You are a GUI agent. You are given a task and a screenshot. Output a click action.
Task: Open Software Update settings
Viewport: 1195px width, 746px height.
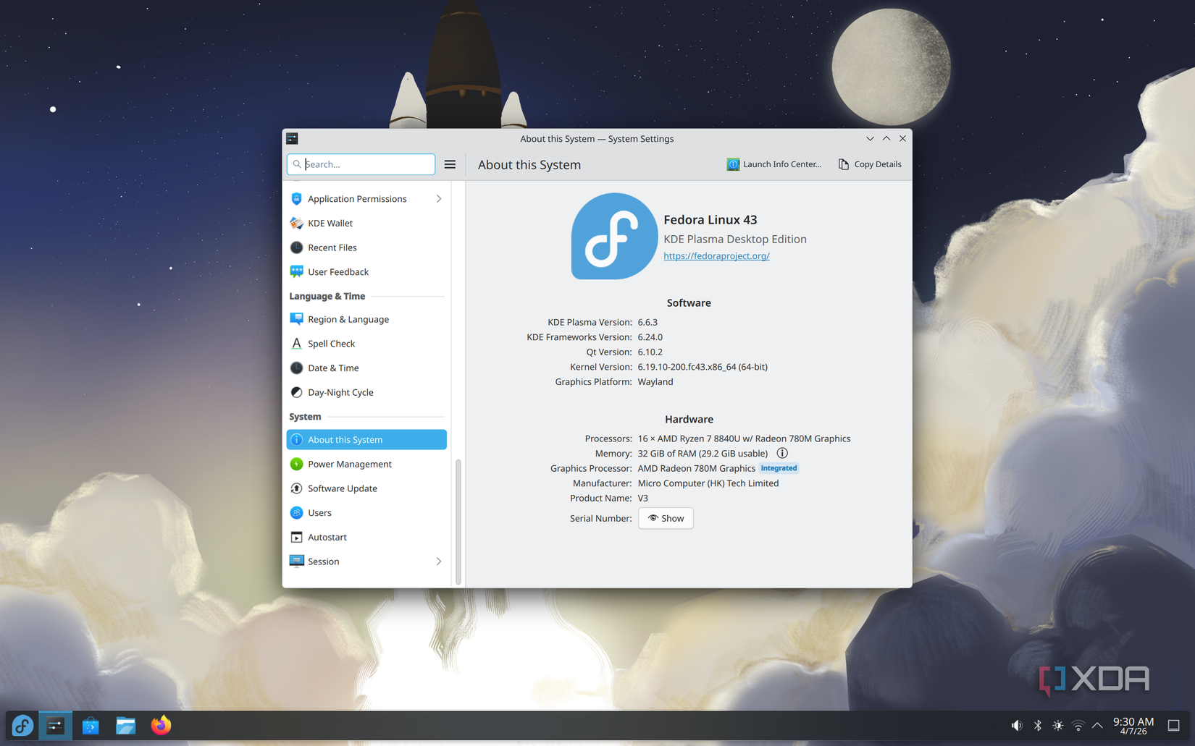coord(342,488)
